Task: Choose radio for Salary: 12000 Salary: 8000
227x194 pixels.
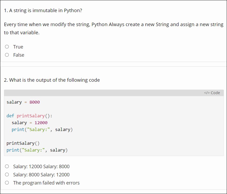Action: pyautogui.click(x=7, y=166)
